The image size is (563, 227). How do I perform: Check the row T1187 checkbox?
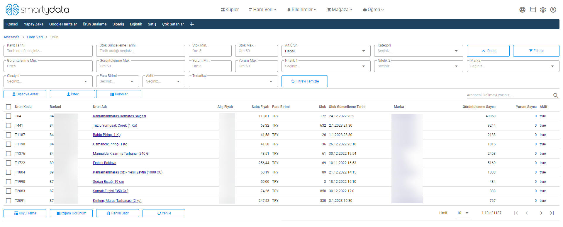click(9, 135)
